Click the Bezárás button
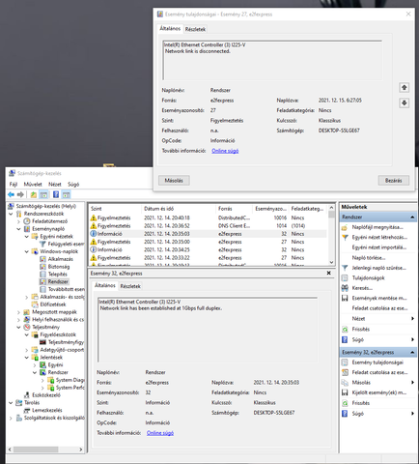419x464 pixels. tap(393, 181)
